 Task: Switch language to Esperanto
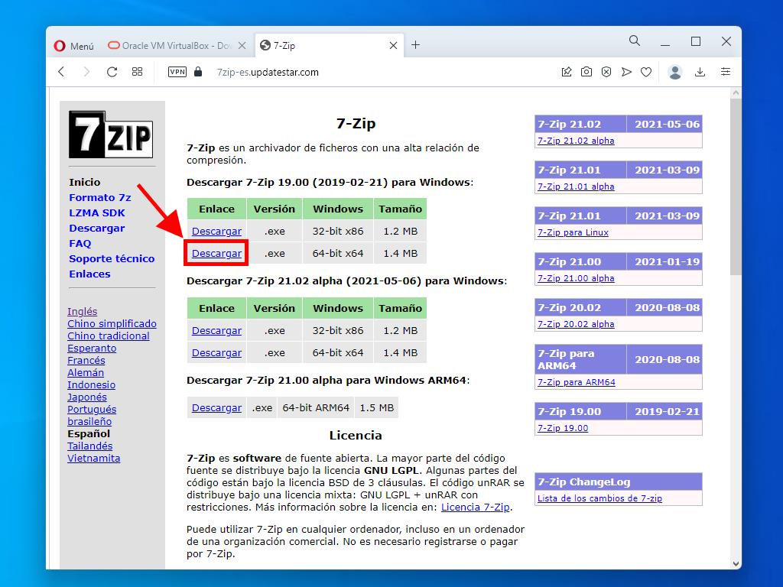click(92, 349)
